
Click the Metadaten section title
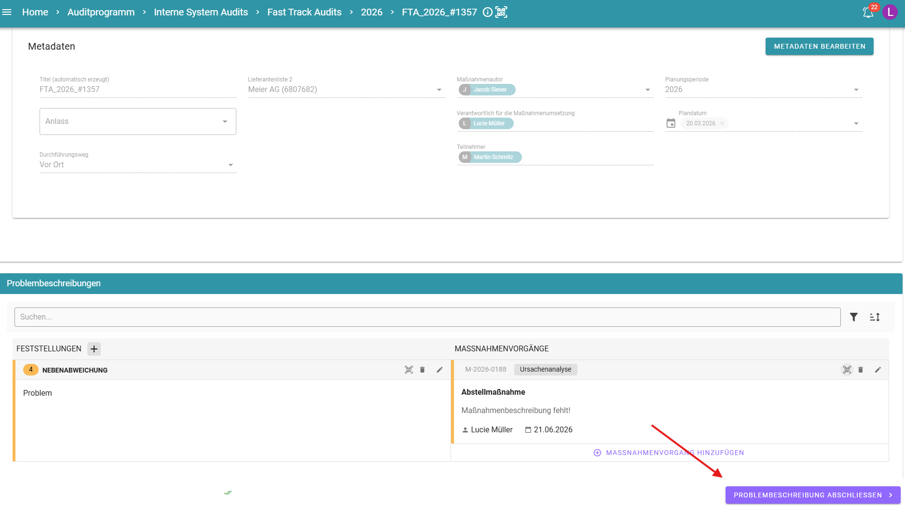(52, 46)
